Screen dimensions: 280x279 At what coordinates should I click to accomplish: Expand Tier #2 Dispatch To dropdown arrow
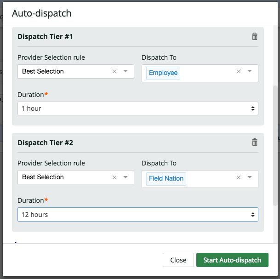click(x=250, y=177)
